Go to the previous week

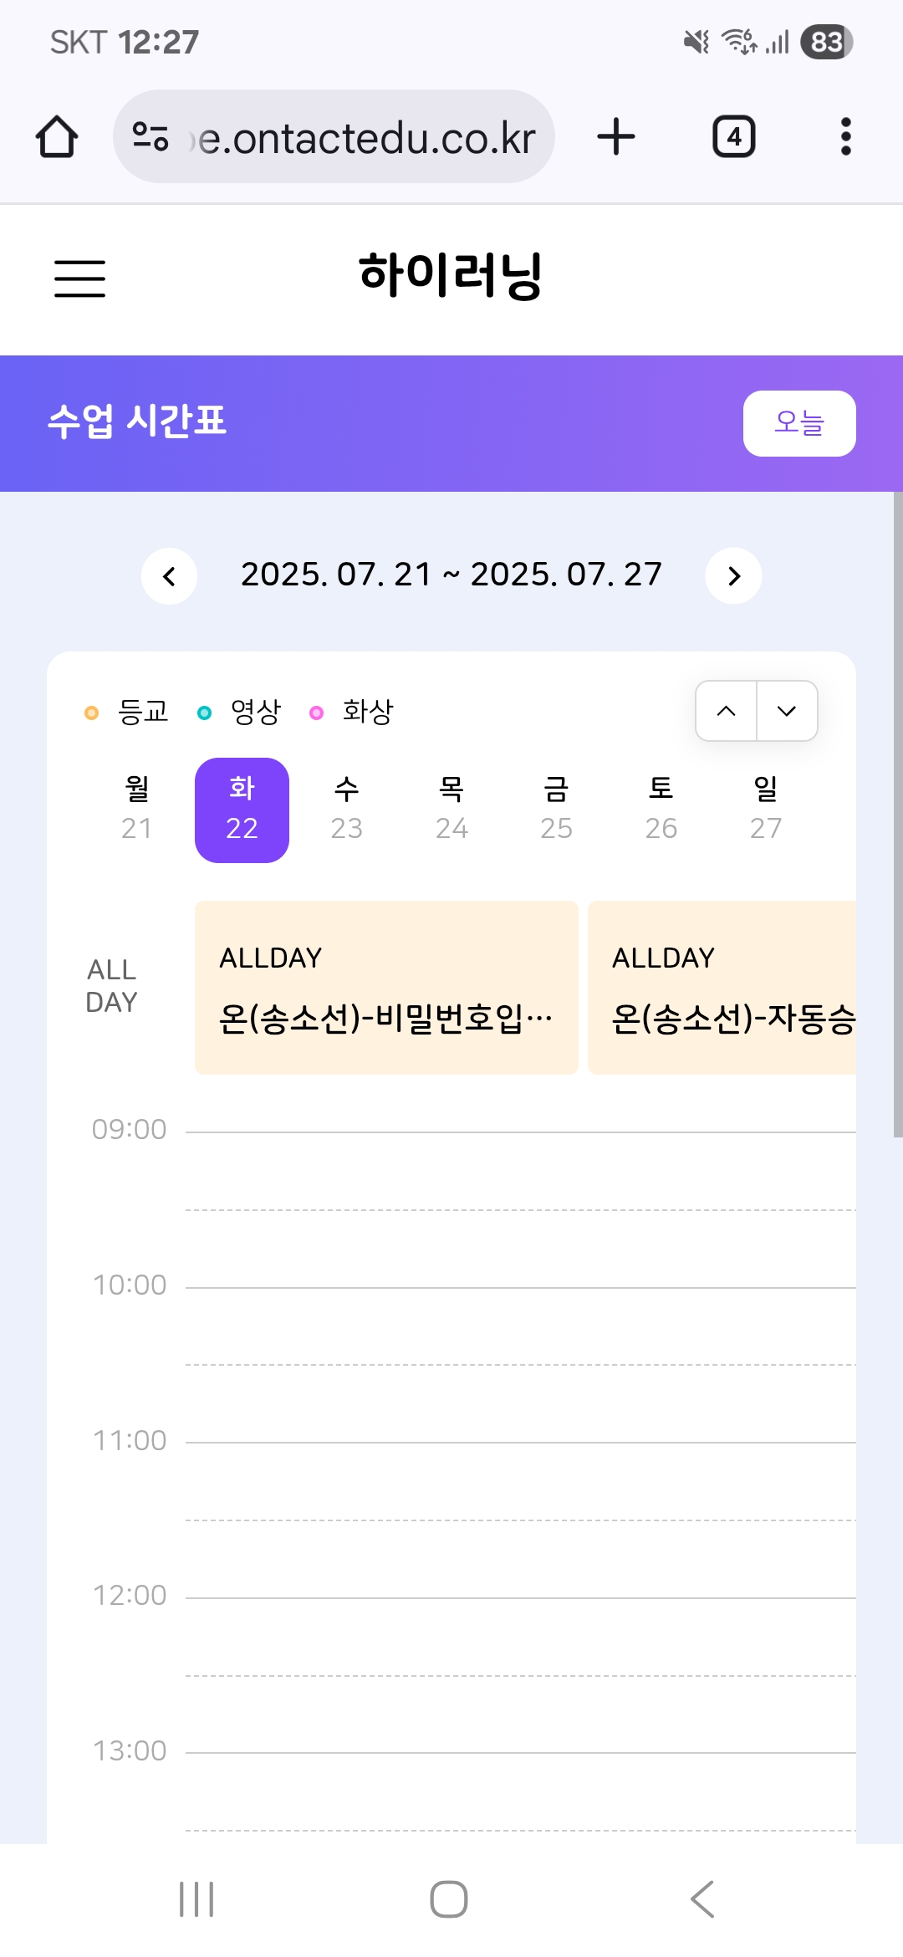pos(169,575)
